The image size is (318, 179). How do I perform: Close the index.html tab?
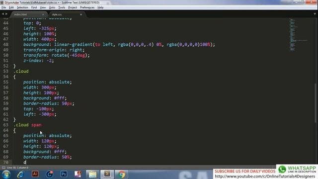[43, 14]
